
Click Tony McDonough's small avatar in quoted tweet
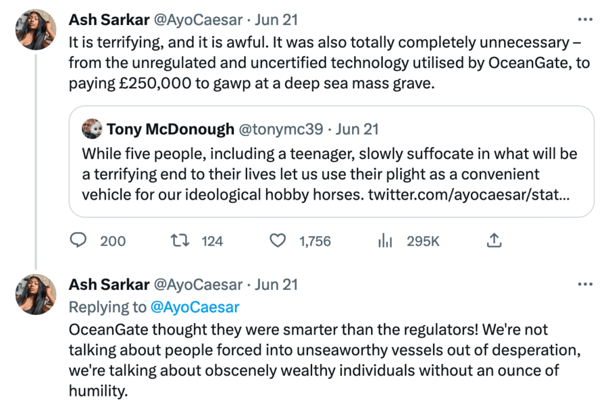pyautogui.click(x=92, y=129)
